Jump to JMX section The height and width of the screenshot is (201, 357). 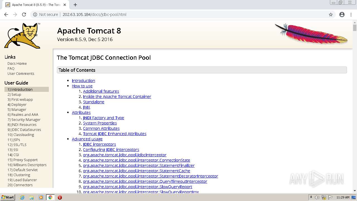(x=86, y=107)
